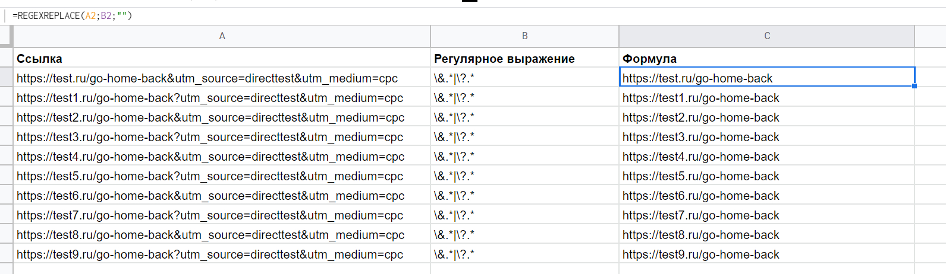The width and height of the screenshot is (946, 274).
Task: Select the "Формула" header cell
Action: point(766,59)
